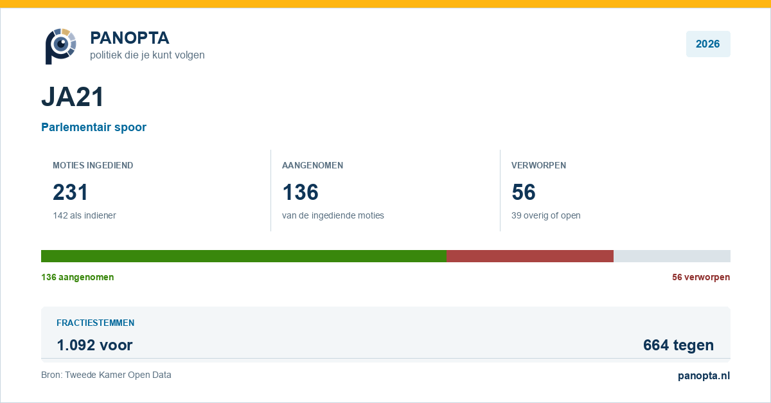Click 'Bron: Tweede Kamer Open Data' source
Screen dimensions: 771x403
point(106,375)
